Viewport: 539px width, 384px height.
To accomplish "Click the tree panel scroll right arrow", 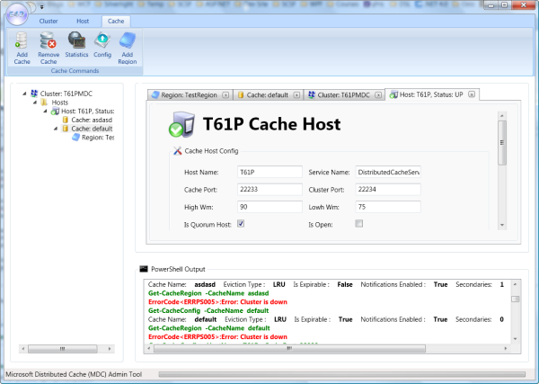I will point(110,349).
